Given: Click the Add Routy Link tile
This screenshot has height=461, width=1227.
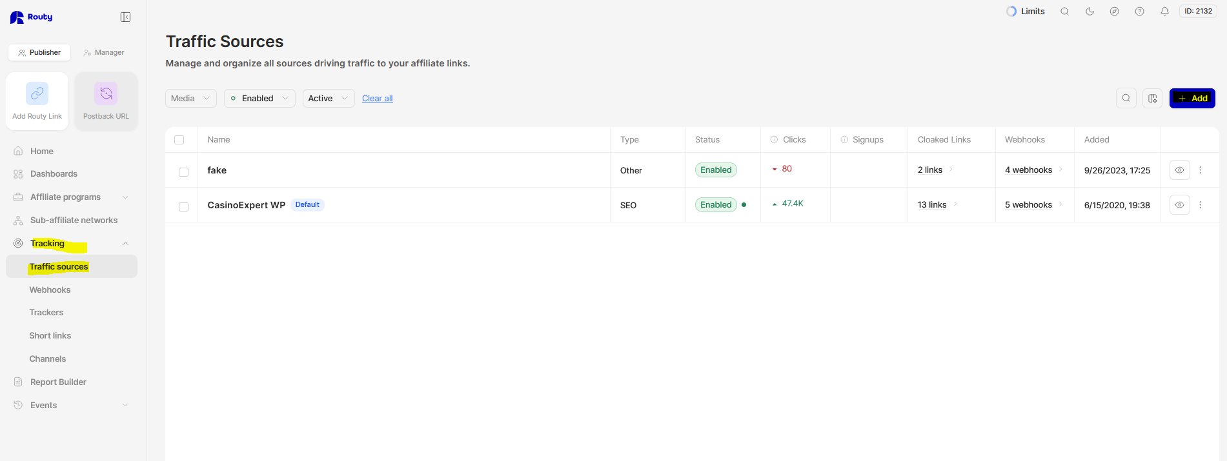Looking at the screenshot, I should [37, 102].
